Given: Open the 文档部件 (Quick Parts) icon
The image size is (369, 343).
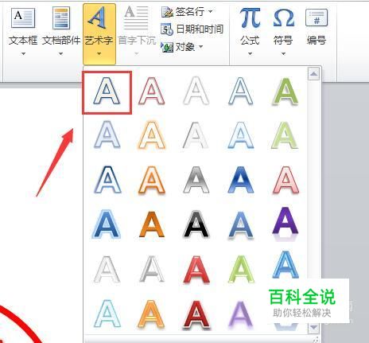Looking at the screenshot, I should click(61, 18).
